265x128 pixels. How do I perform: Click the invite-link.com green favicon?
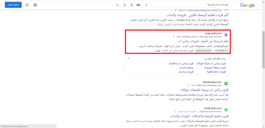point(226,110)
